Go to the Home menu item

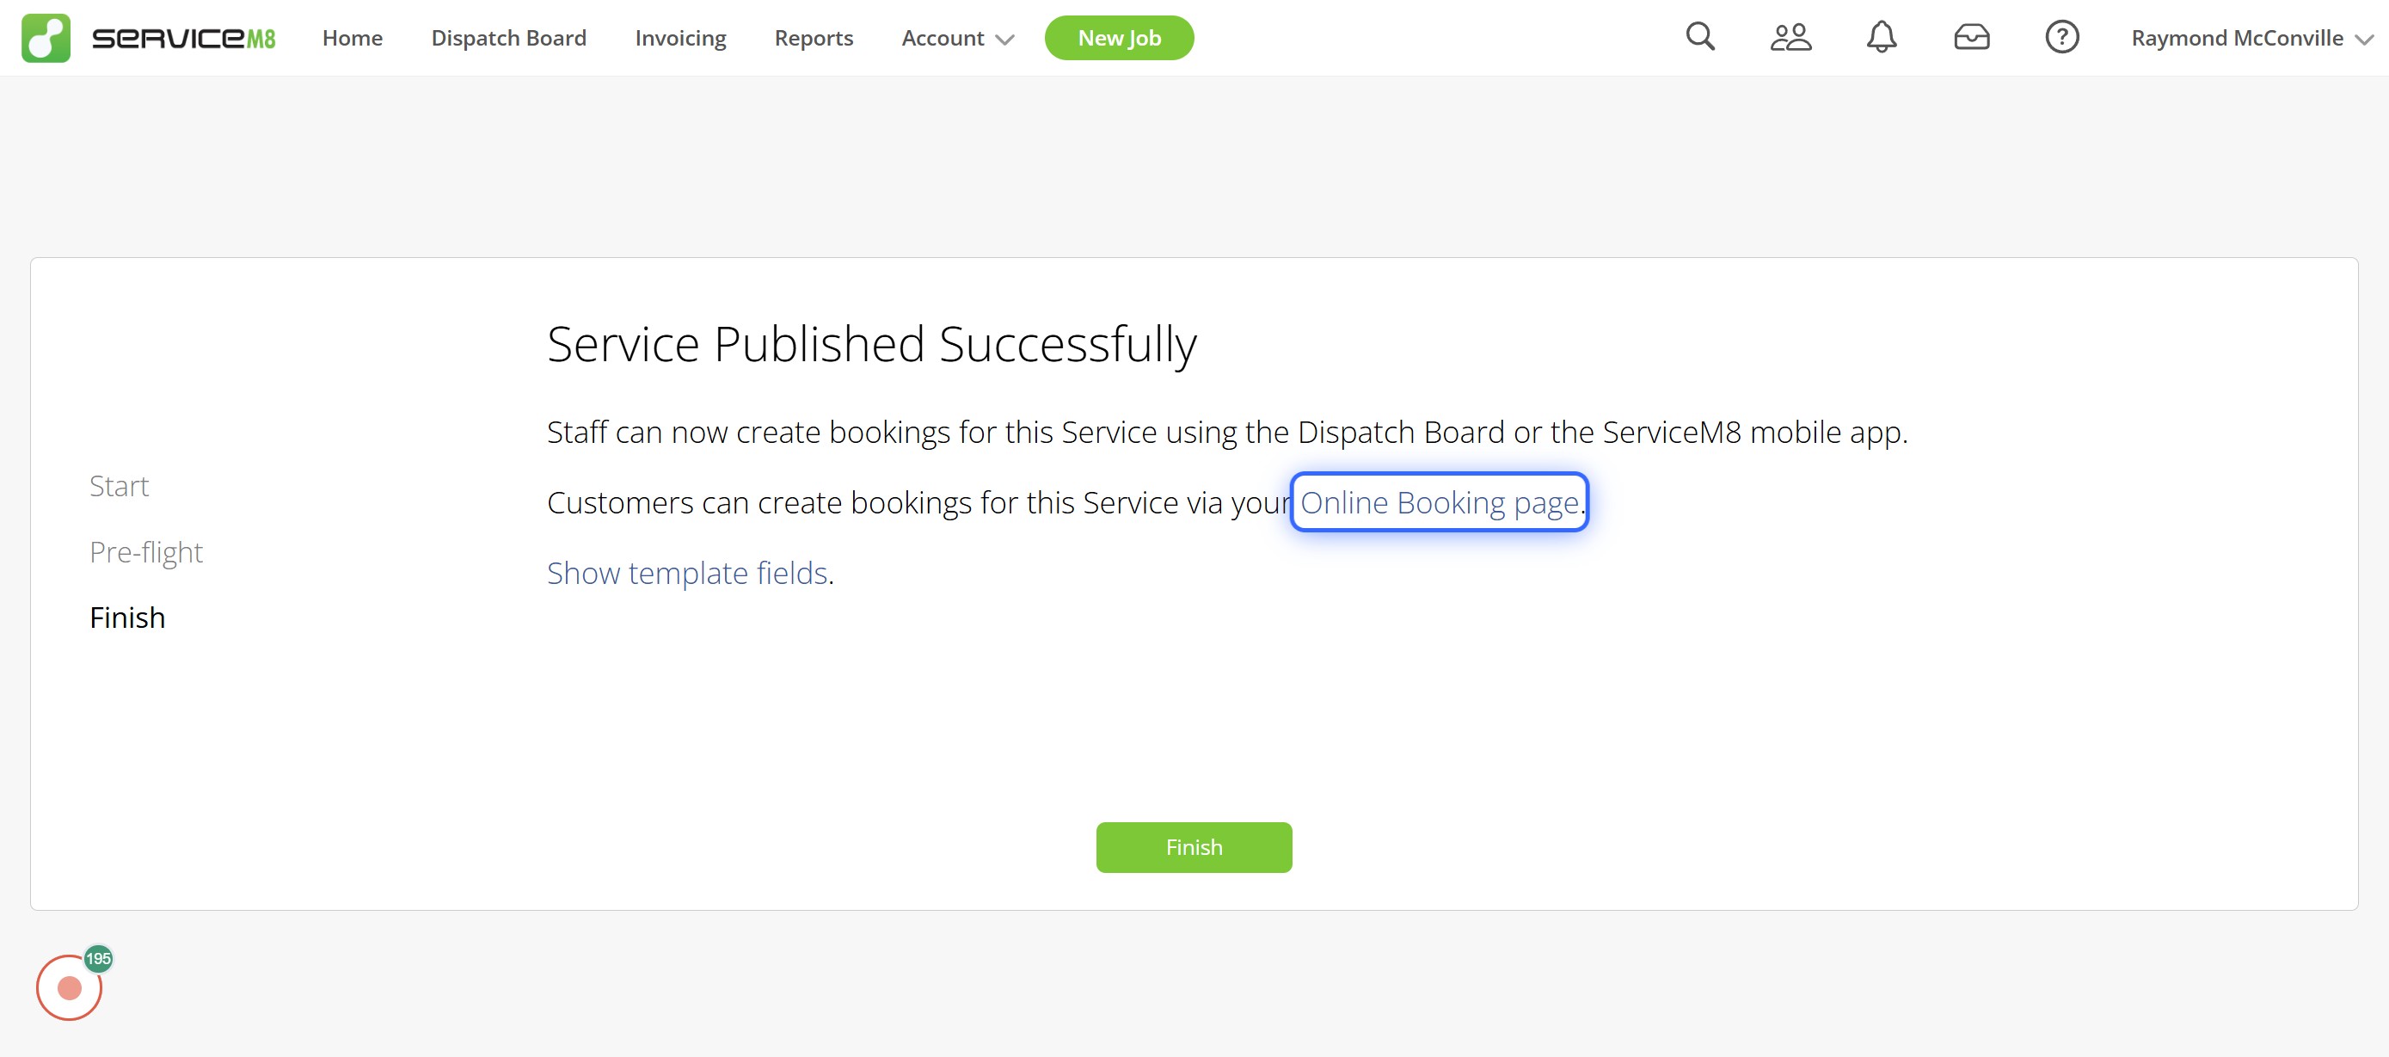353,38
